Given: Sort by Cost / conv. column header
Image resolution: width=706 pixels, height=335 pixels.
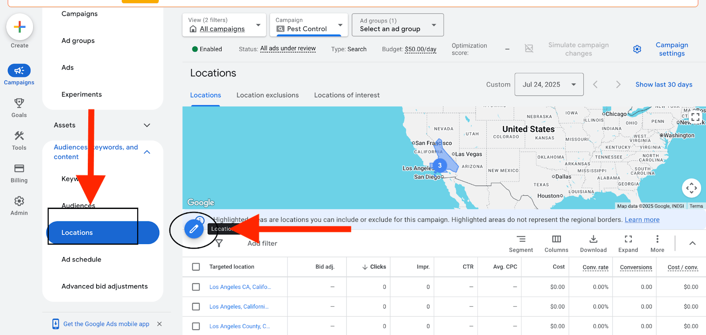Looking at the screenshot, I should point(683,267).
